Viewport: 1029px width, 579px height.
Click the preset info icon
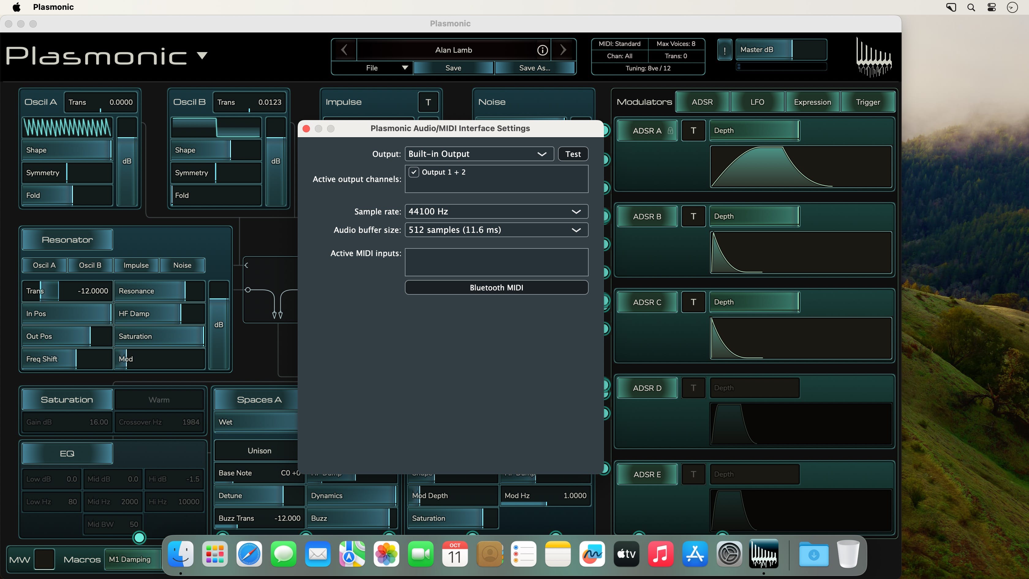coord(542,50)
